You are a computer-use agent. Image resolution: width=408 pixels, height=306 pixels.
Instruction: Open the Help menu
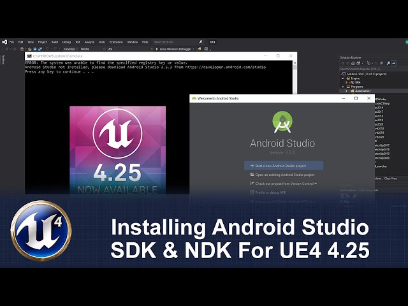coord(145,42)
